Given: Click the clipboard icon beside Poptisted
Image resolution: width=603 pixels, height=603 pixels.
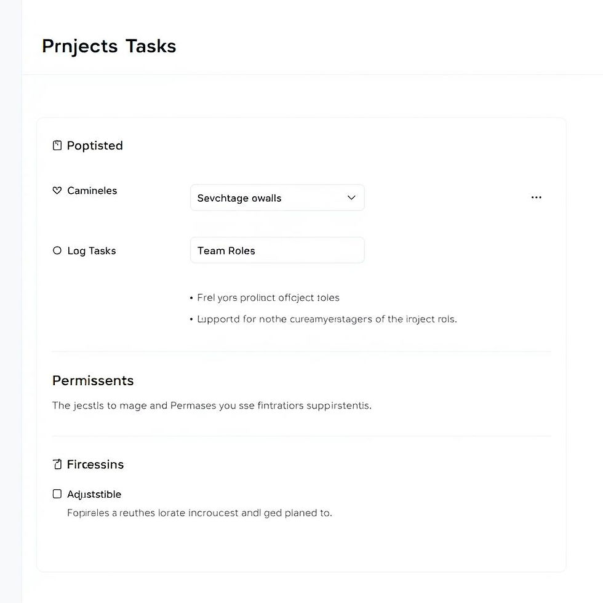Looking at the screenshot, I should tap(57, 146).
